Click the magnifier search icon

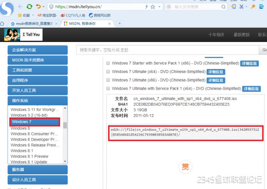coord(224,7)
